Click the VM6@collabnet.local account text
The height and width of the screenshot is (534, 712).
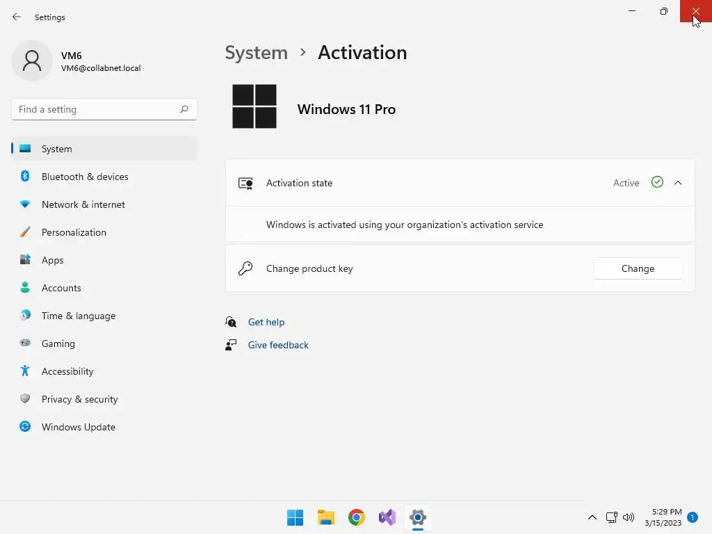(x=101, y=68)
